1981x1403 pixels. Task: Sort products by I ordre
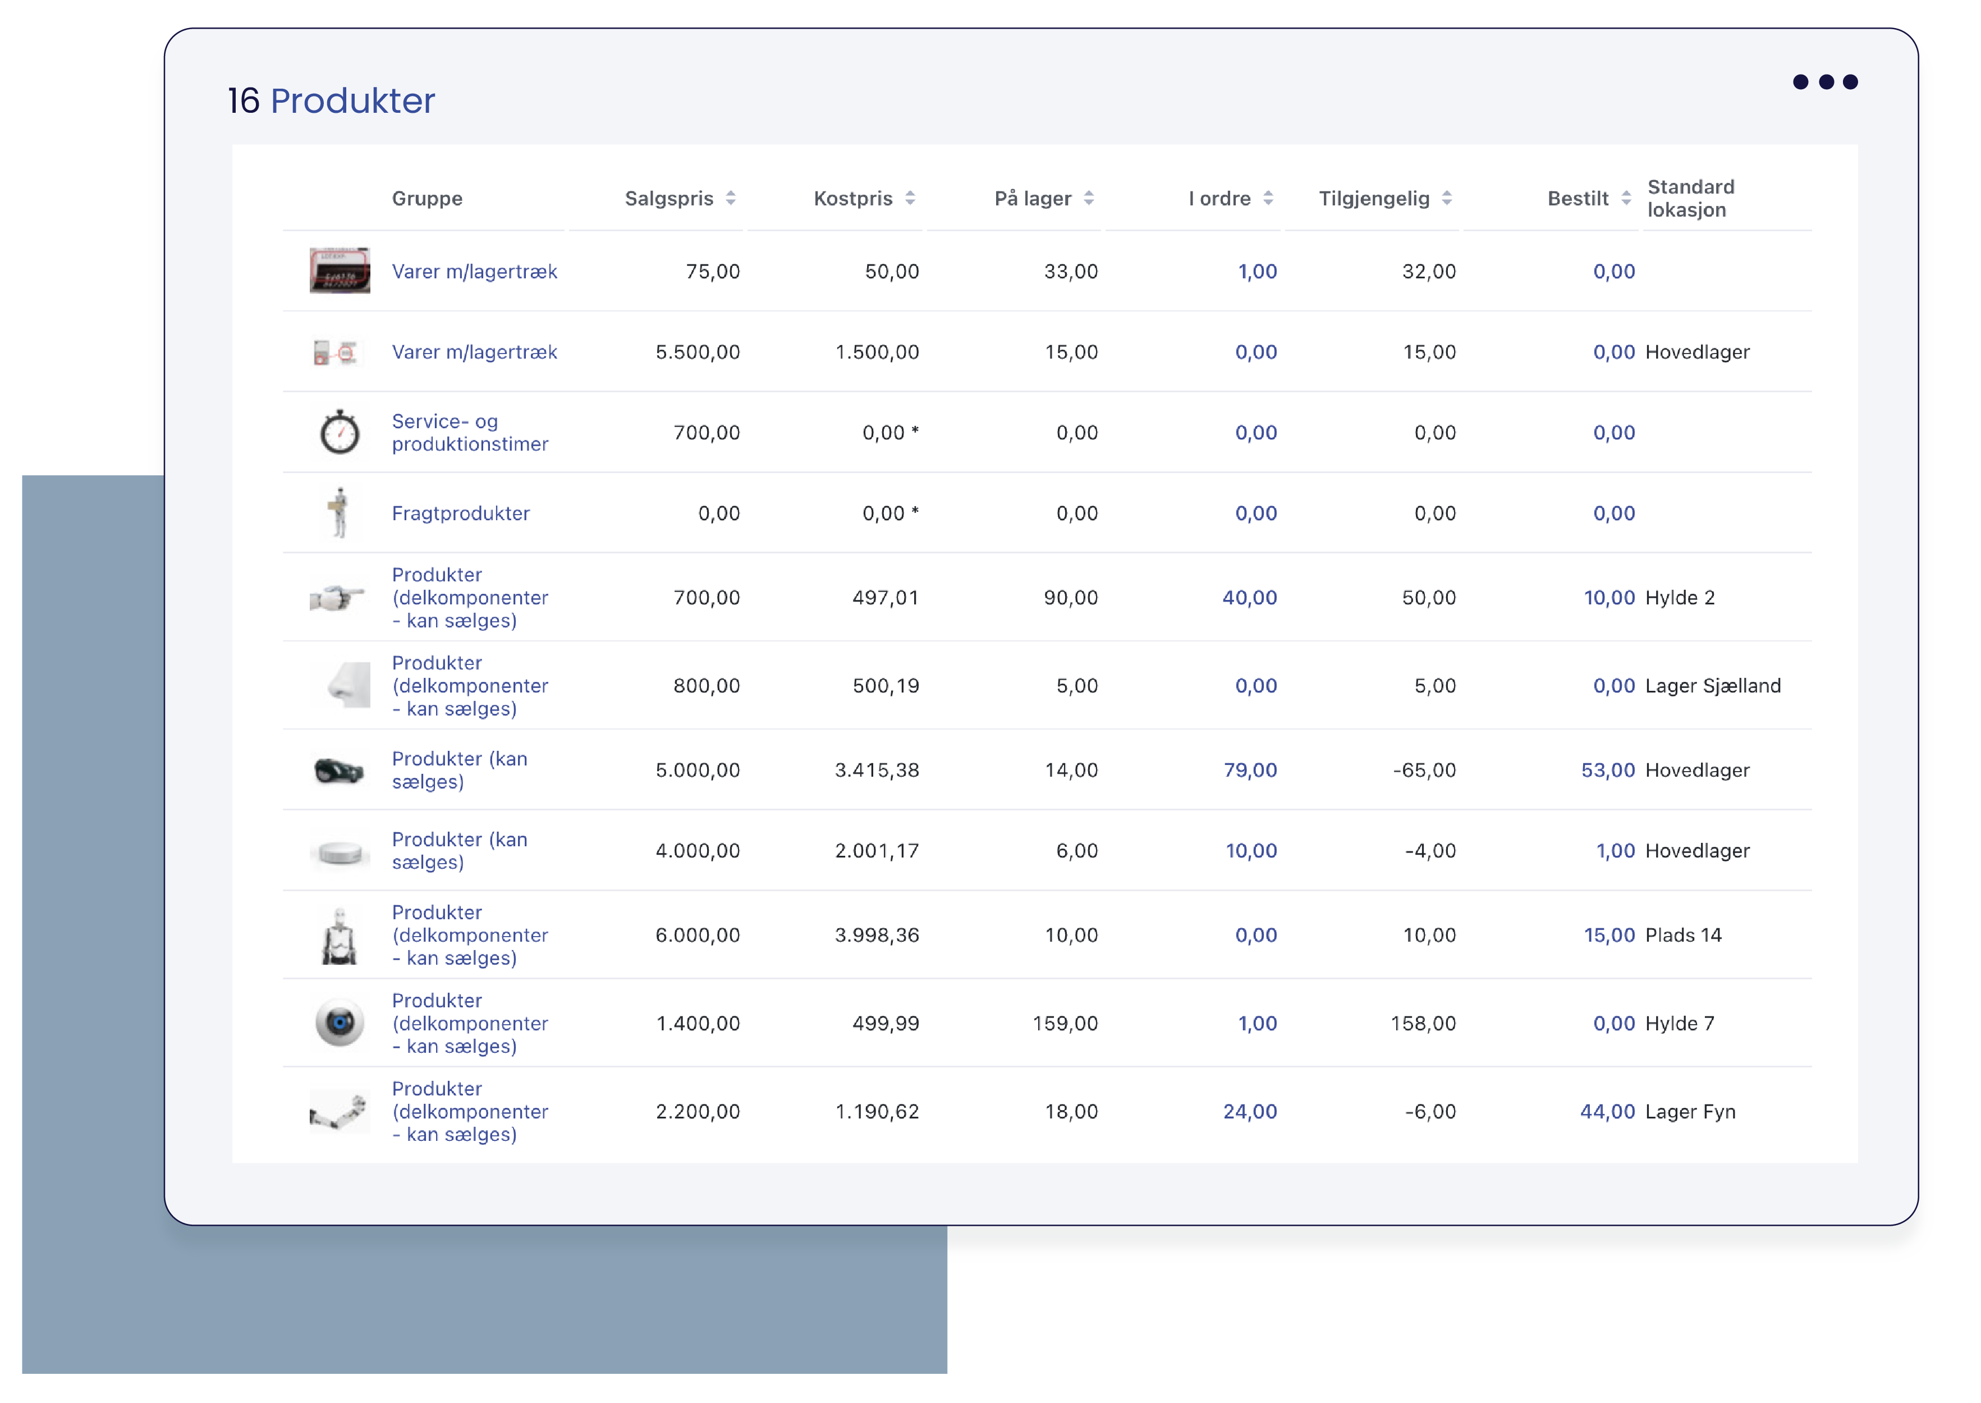(x=1267, y=198)
